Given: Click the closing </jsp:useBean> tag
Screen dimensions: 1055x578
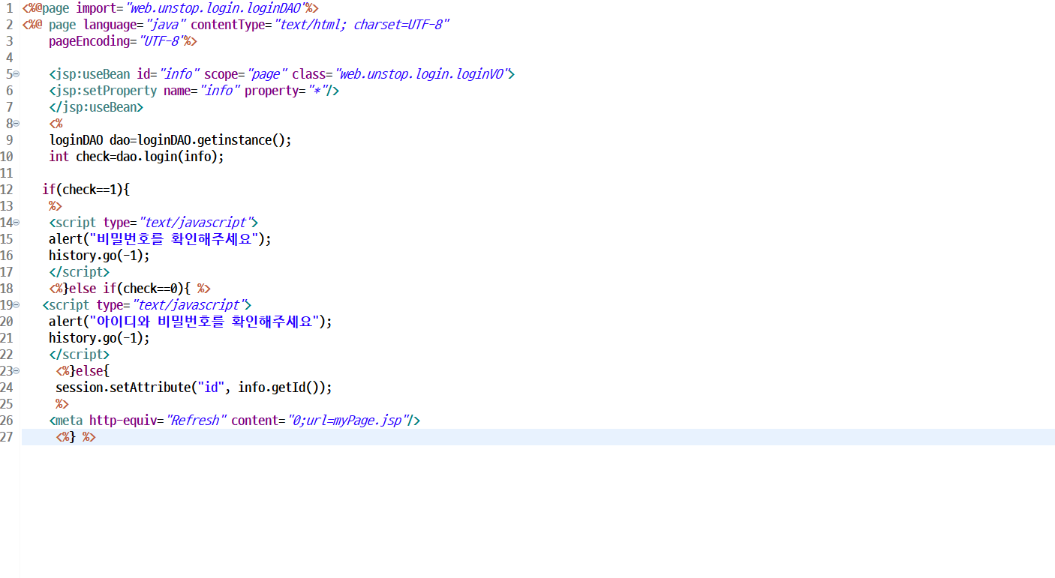Looking at the screenshot, I should point(96,107).
